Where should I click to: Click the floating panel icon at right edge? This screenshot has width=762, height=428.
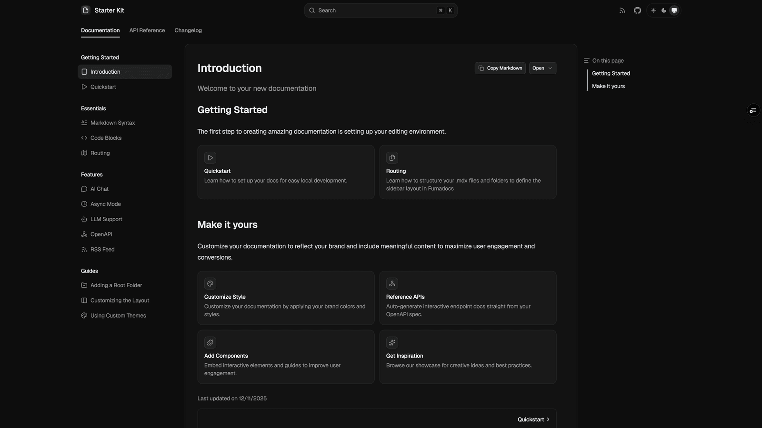pos(753,110)
